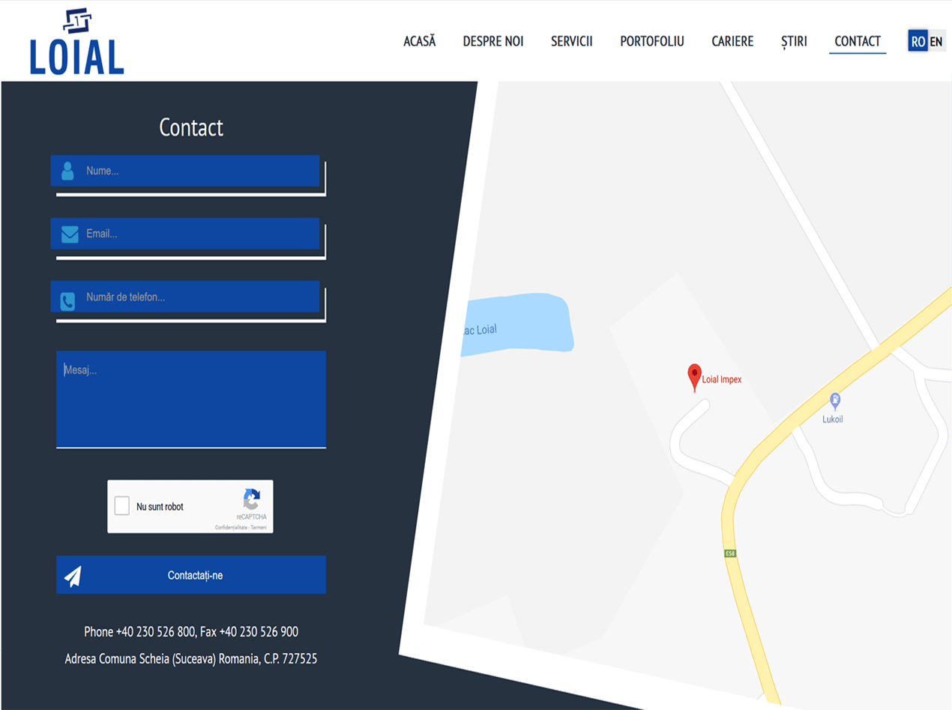Go to the DESPRE NOI page
952x710 pixels.
click(x=492, y=41)
